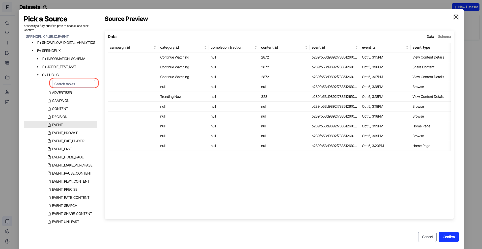This screenshot has width=482, height=249.
Task: Expand the INFORMATION_SCHEMA folder
Action: [38, 59]
